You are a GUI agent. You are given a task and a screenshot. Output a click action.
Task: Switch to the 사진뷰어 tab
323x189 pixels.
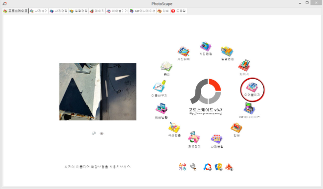[x=39, y=11]
